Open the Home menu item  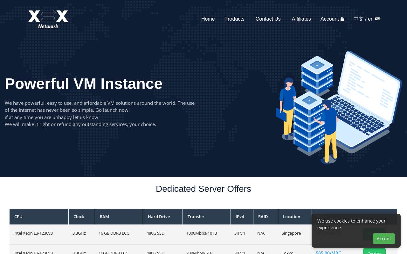[208, 19]
